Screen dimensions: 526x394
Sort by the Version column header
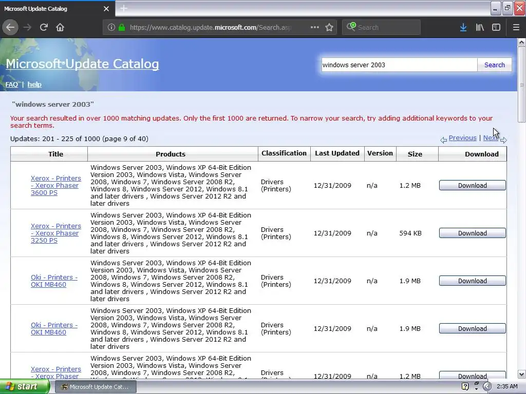(380, 153)
